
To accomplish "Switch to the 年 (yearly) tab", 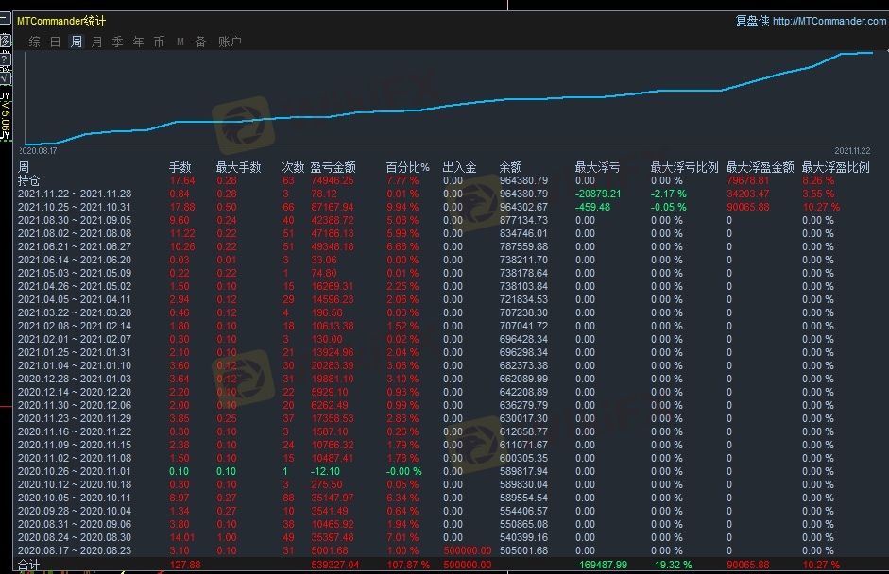I will click(139, 42).
